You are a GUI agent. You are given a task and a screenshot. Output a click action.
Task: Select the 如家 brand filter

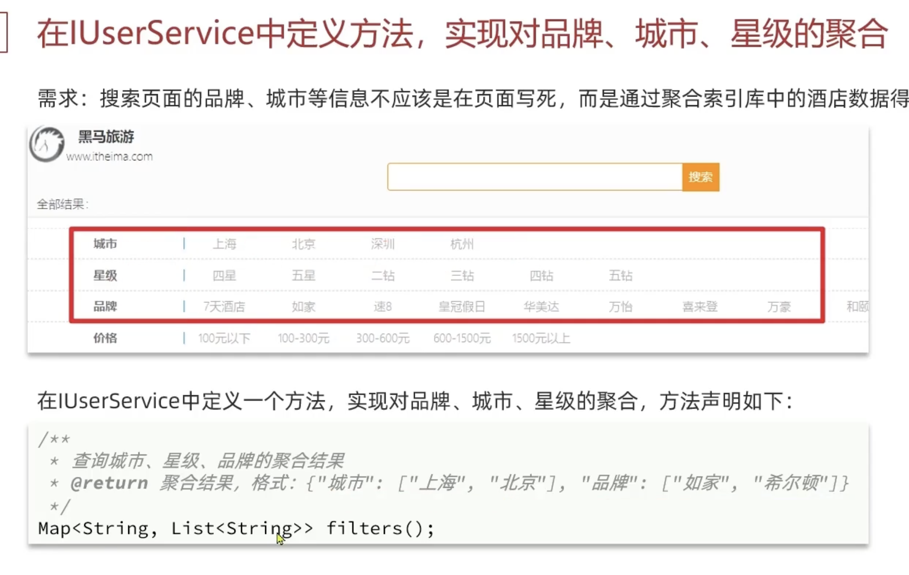303,307
